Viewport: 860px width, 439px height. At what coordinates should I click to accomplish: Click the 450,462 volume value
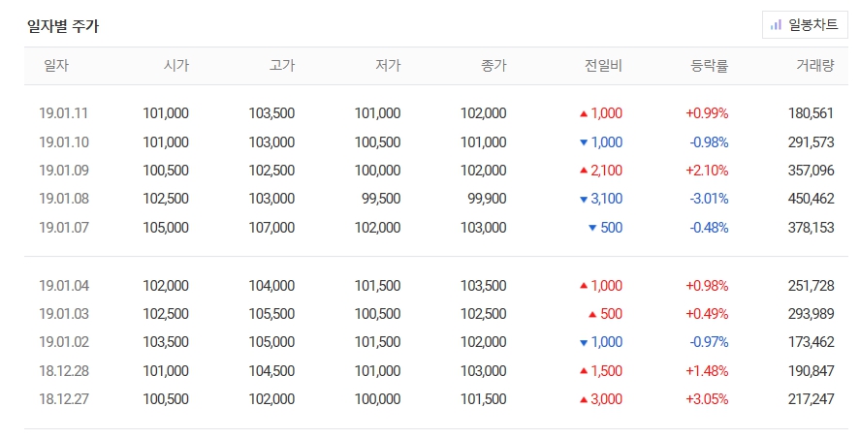coord(812,199)
